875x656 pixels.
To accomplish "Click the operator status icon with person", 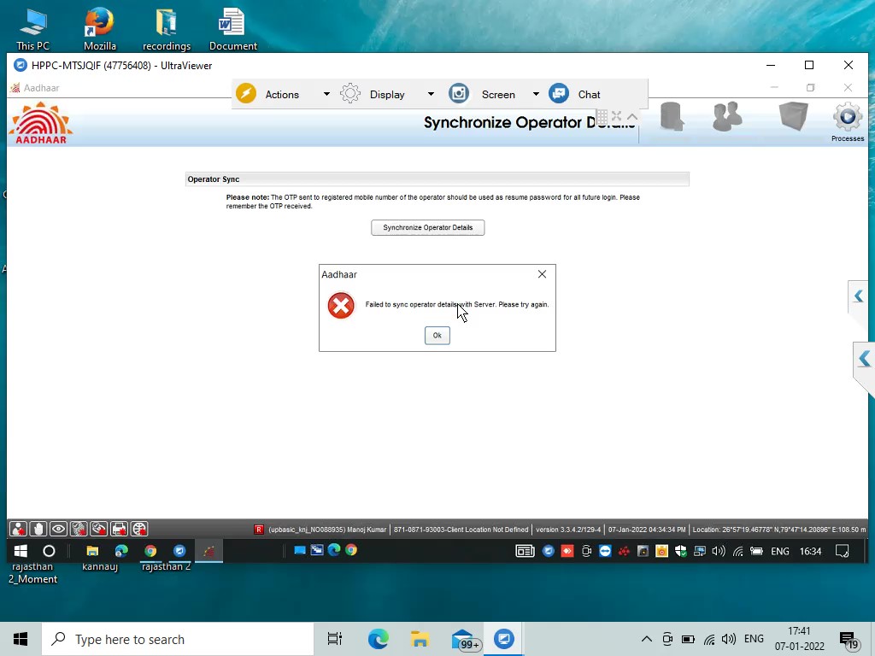I will (x=19, y=528).
